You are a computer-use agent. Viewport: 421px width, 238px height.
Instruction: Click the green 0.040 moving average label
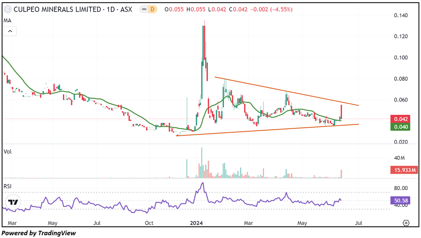click(x=400, y=127)
